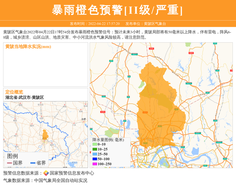Screen dimensions: 236x185
Task: Click small orange region on overview map
Action: click(x=45, y=135)
